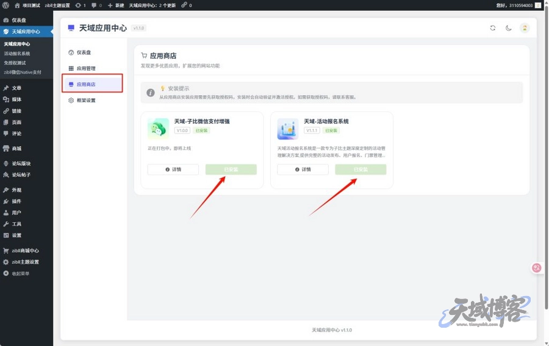The height and width of the screenshot is (346, 549).
Task: Open 插件 plugins menu
Action: point(26,201)
